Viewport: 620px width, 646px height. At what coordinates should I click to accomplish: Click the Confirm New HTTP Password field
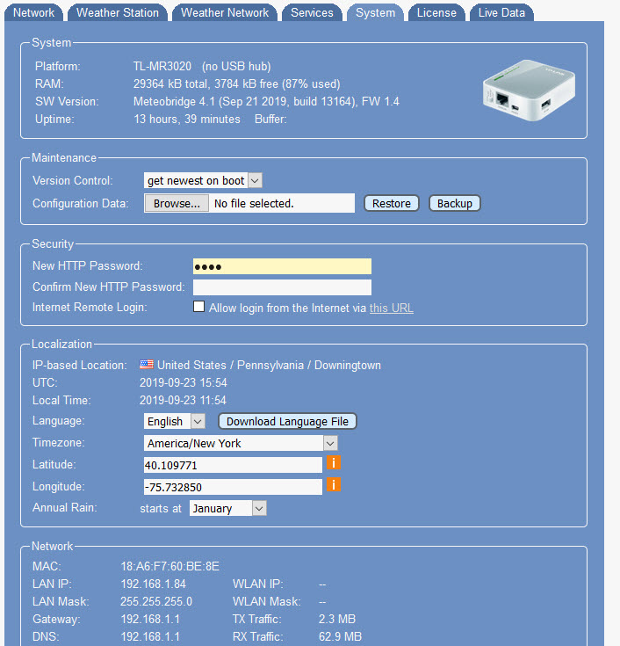pos(282,287)
